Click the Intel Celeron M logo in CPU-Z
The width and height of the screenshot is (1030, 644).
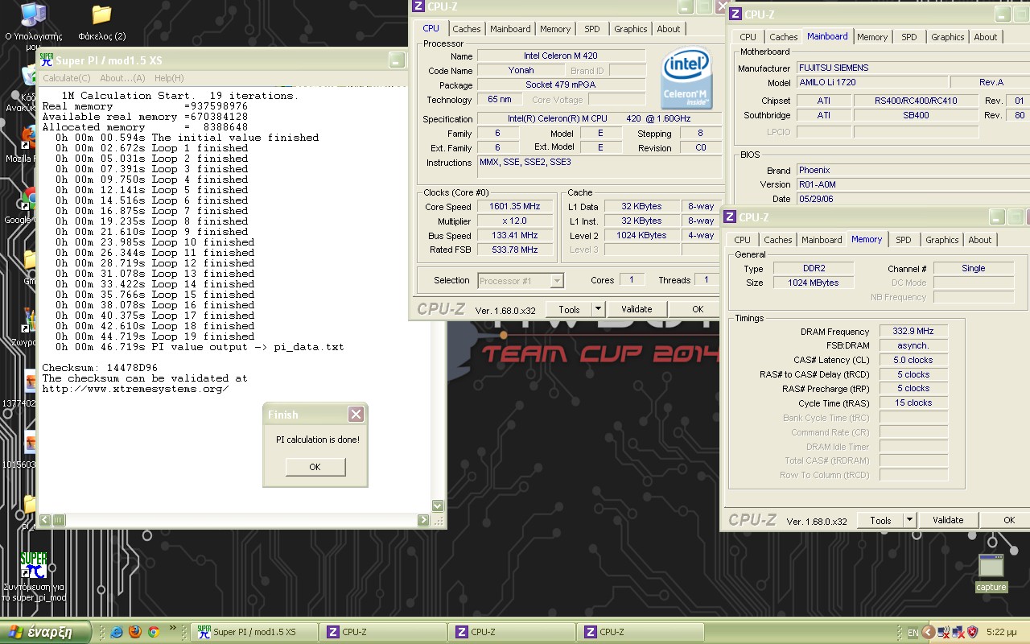(x=686, y=78)
